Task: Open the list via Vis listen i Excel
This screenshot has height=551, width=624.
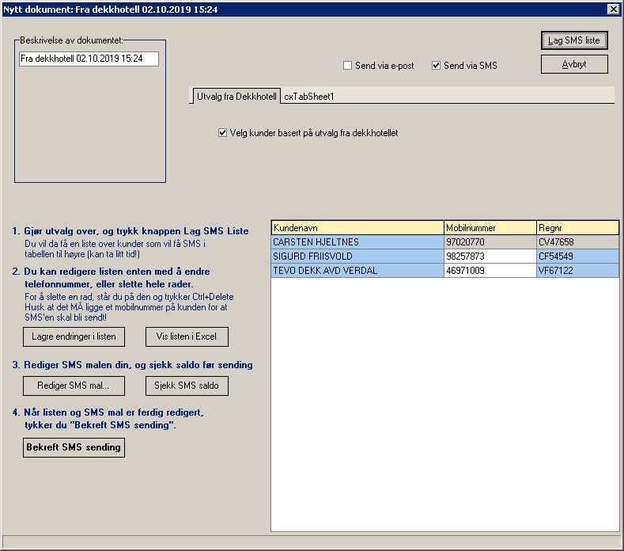Action: point(187,336)
